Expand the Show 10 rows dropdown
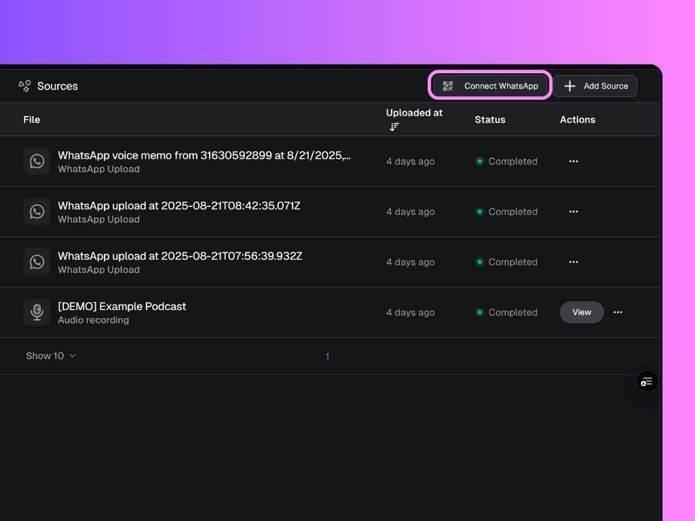The image size is (695, 521). click(51, 355)
